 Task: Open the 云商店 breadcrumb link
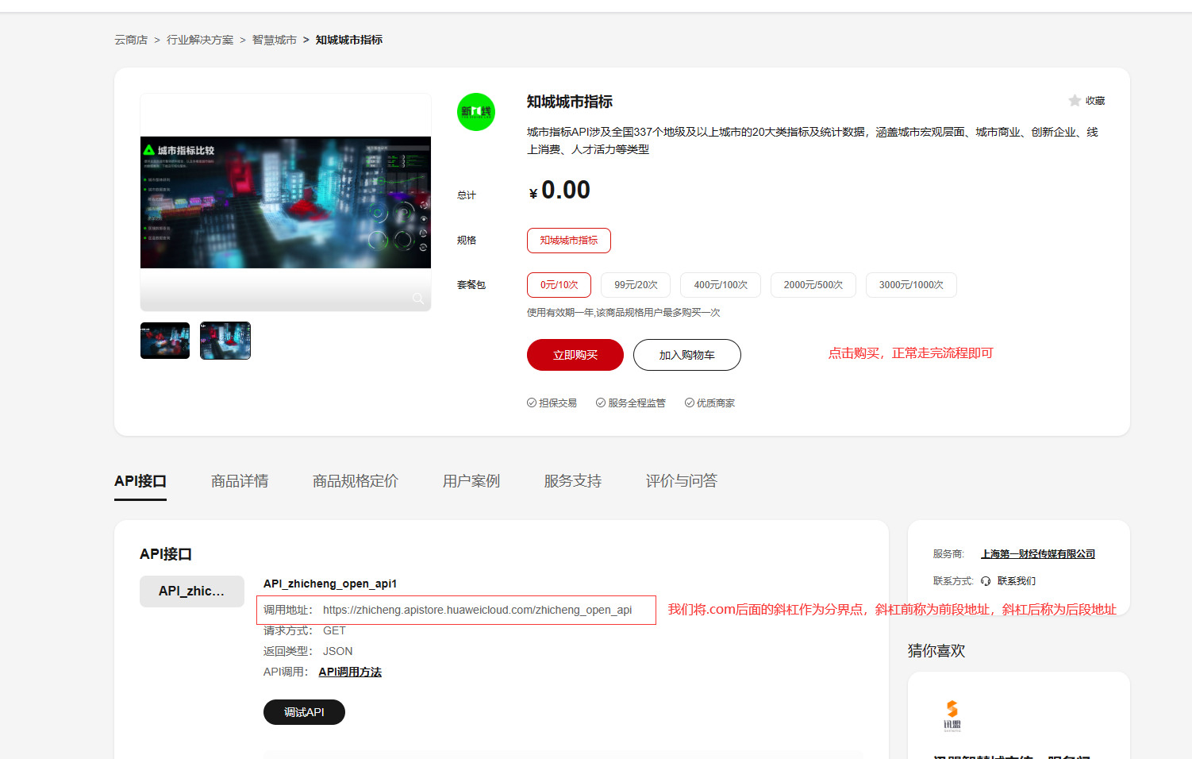coord(131,40)
